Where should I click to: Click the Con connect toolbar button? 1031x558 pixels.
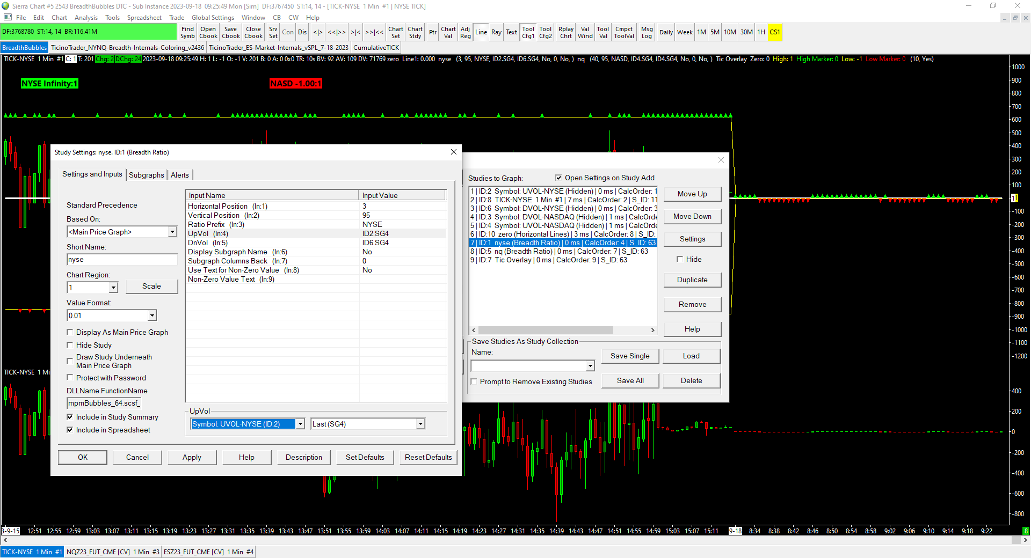(x=288, y=32)
